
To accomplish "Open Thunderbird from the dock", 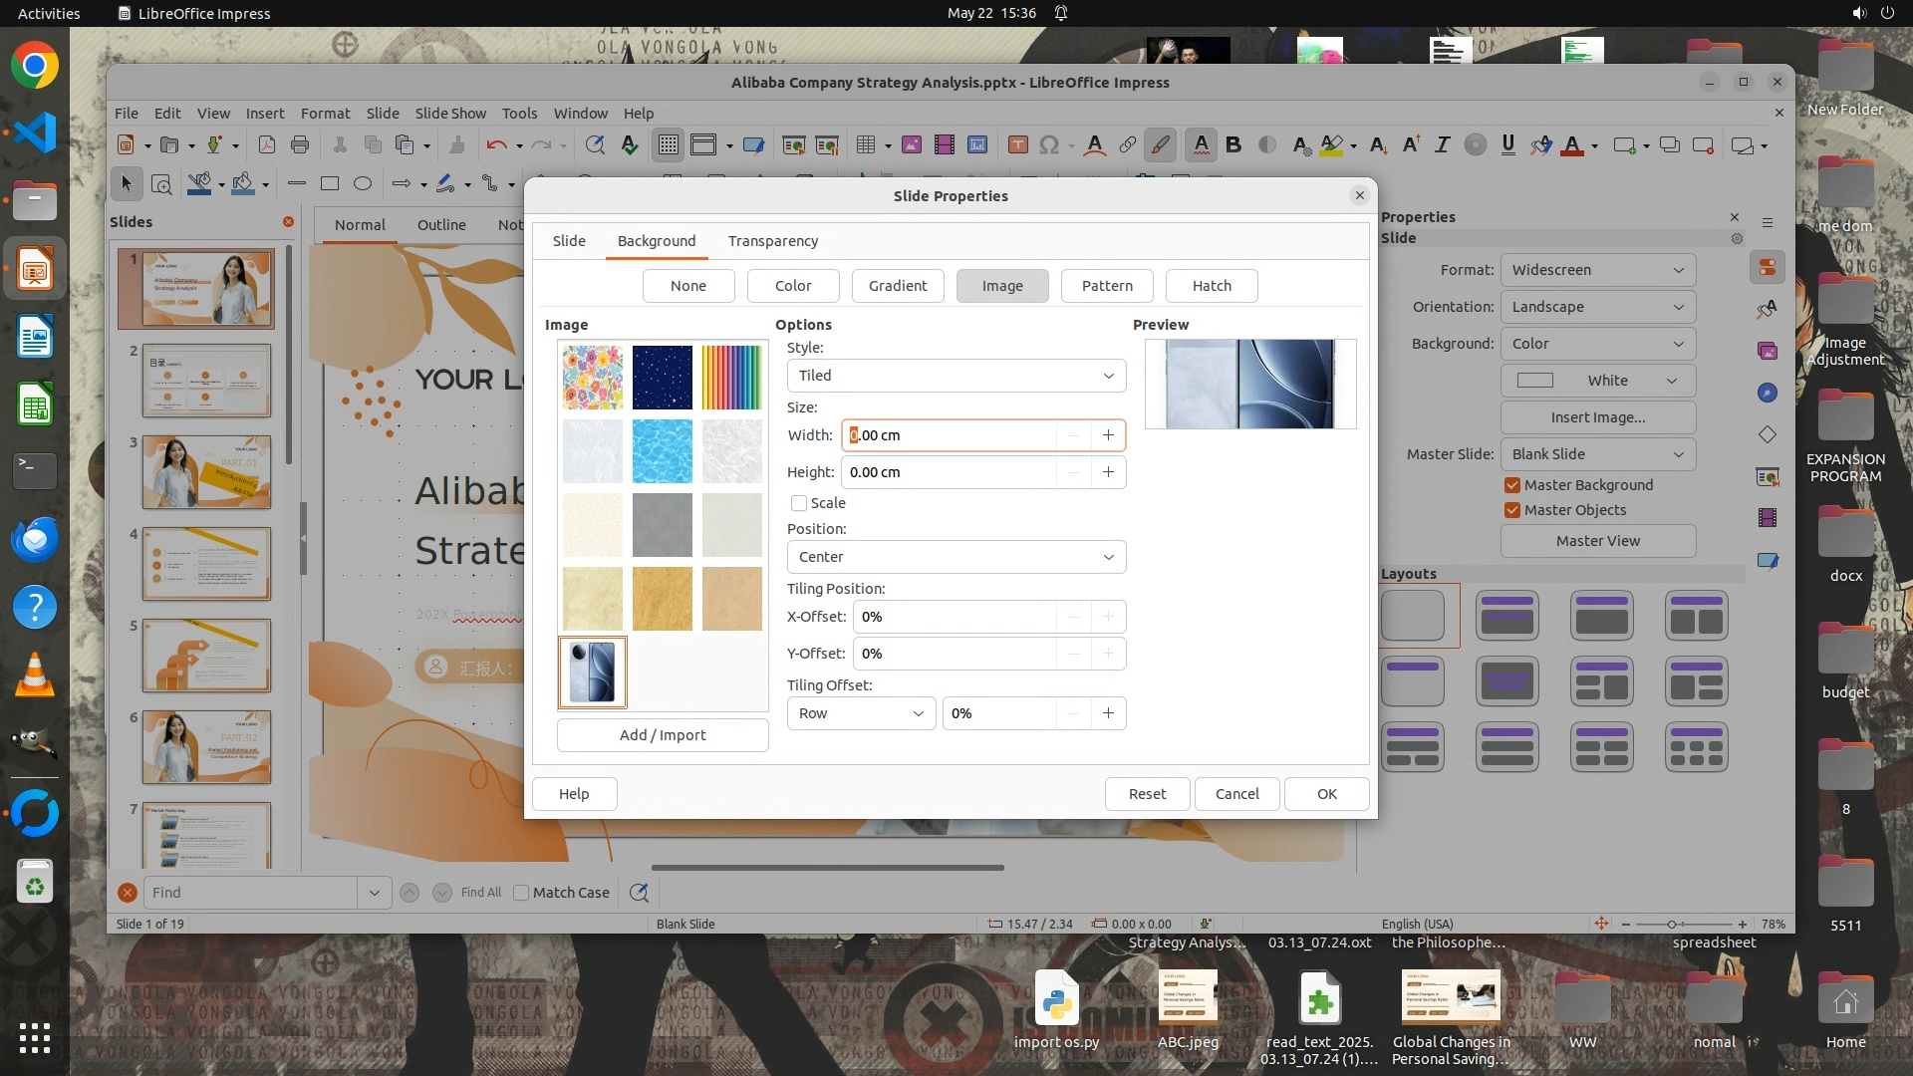I will [35, 539].
